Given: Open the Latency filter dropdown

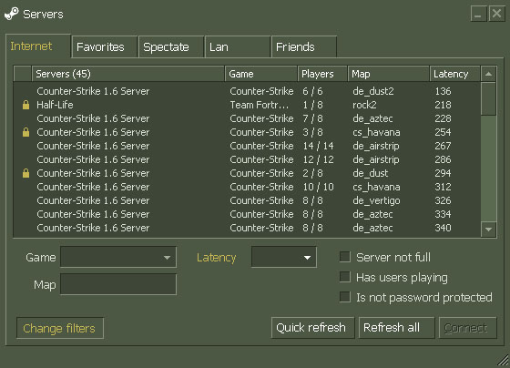Looking at the screenshot, I should coord(284,257).
